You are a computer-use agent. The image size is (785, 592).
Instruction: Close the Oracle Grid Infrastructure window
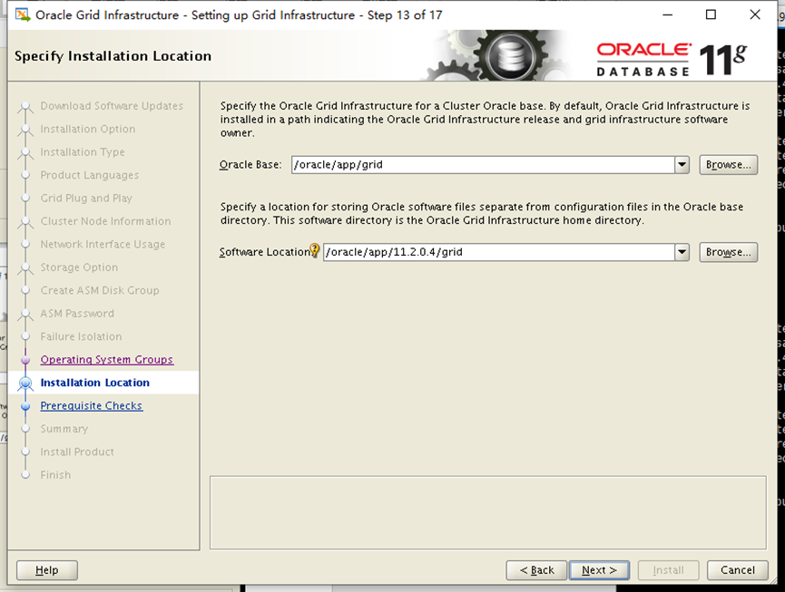755,15
